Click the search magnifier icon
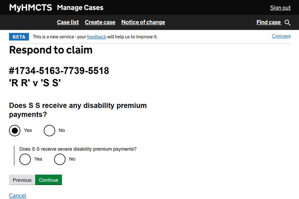The height and width of the screenshot is (199, 299). coord(288,23)
